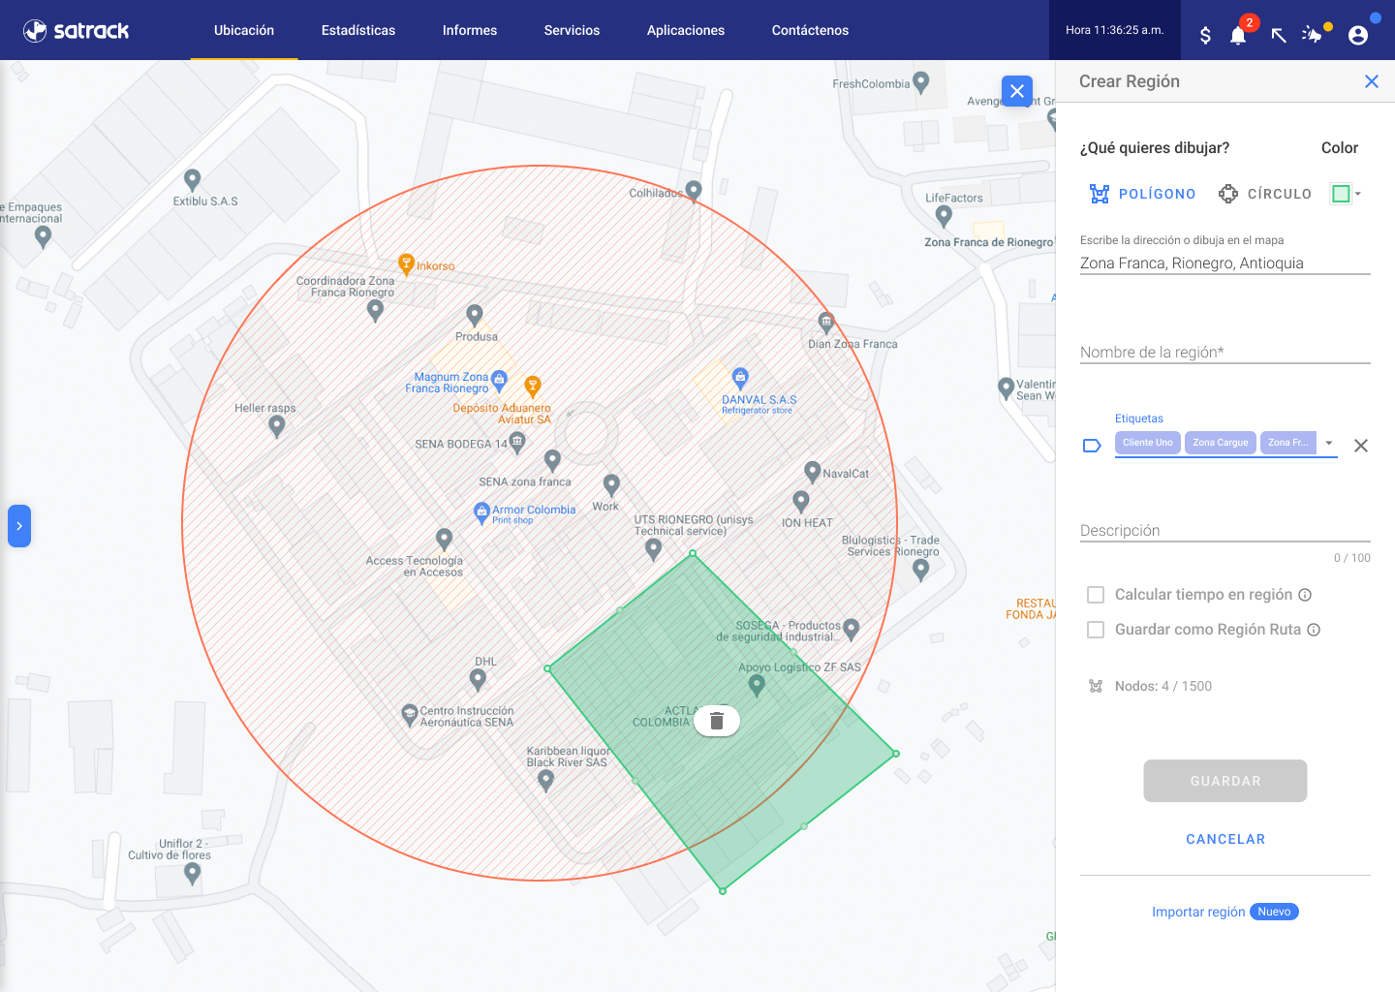
Task: Check Guardar como Región Ruta
Action: (x=1096, y=630)
